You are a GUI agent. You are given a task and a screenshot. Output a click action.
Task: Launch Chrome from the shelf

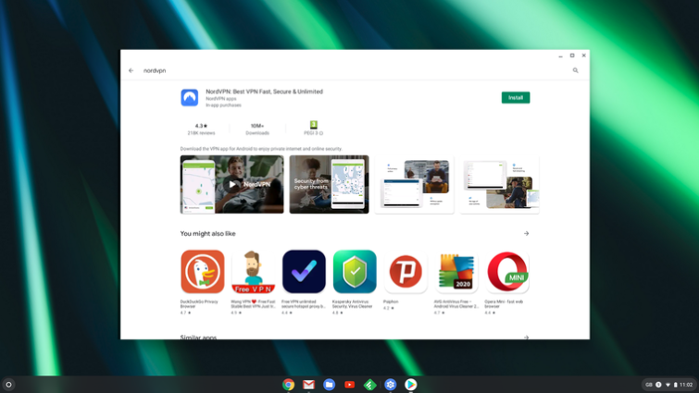[x=289, y=385]
